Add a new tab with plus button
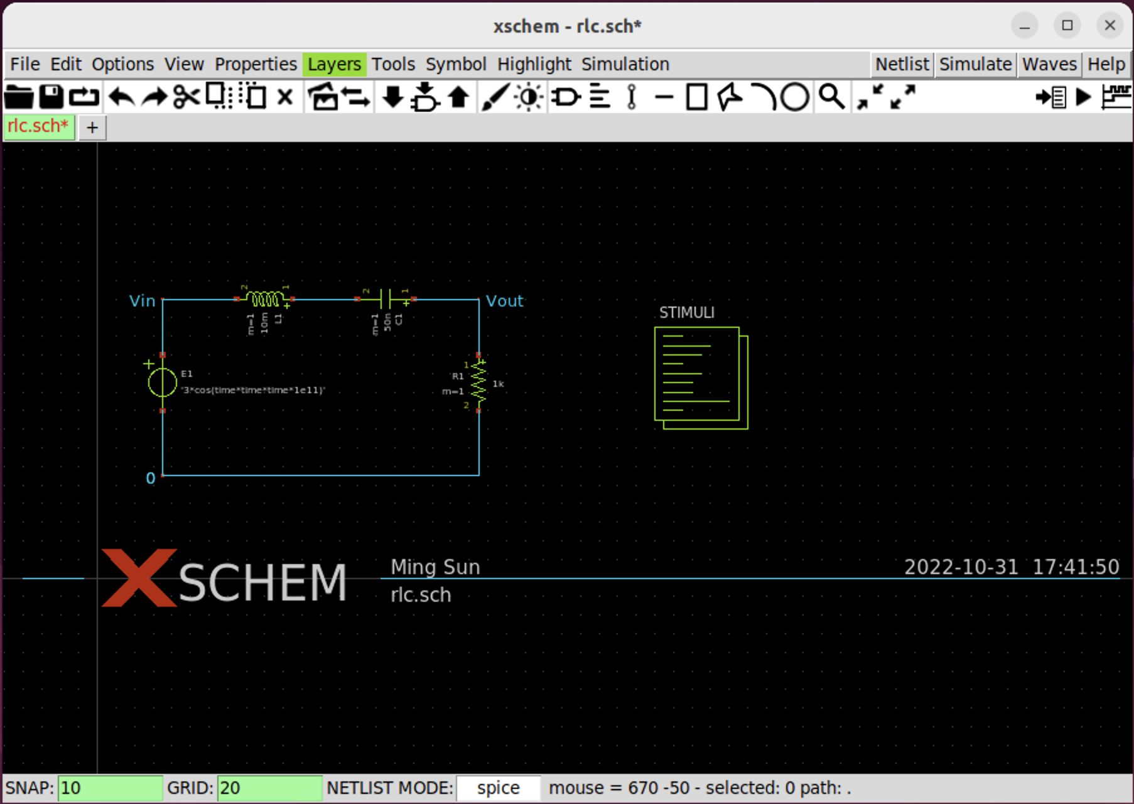1134x804 pixels. click(x=92, y=128)
